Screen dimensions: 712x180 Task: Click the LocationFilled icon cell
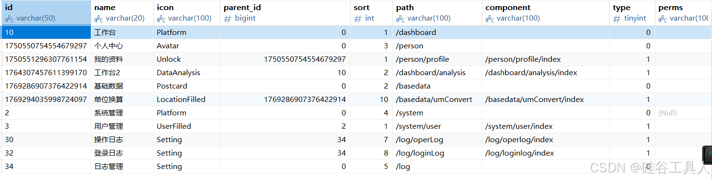coord(187,100)
